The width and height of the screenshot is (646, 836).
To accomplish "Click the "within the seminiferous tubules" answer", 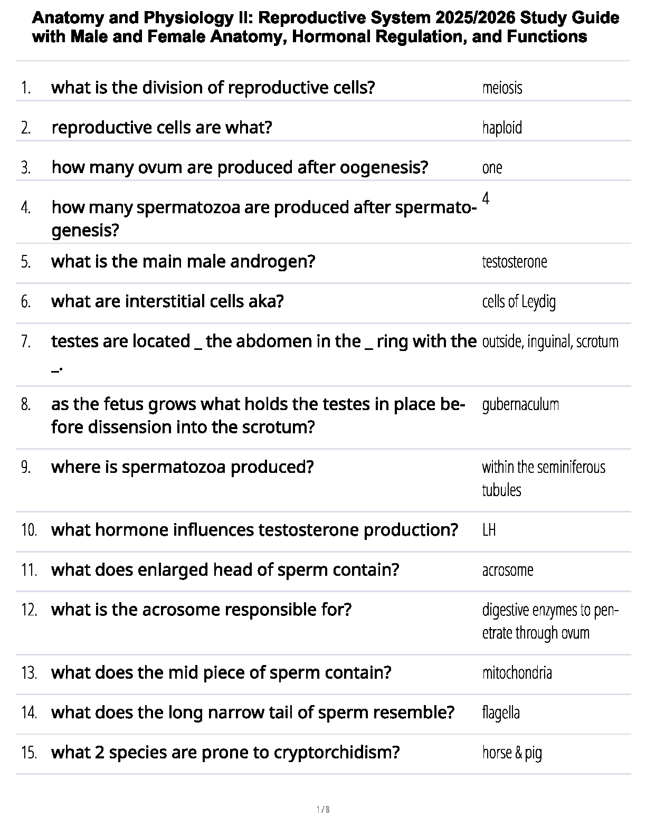I will (543, 478).
